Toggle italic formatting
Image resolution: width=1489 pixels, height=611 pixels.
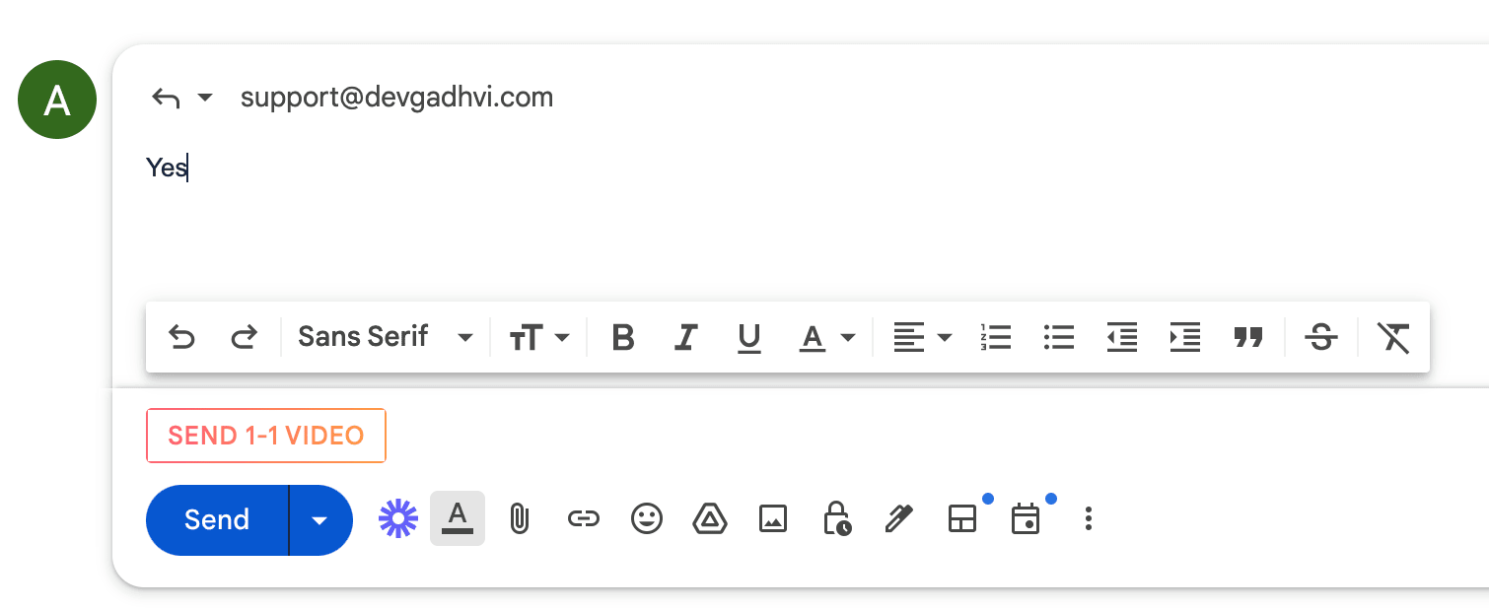tap(685, 338)
